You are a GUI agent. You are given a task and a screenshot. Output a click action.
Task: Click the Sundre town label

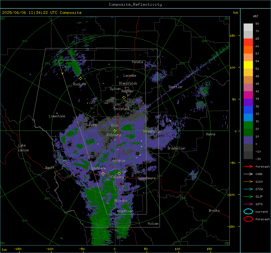point(91,125)
